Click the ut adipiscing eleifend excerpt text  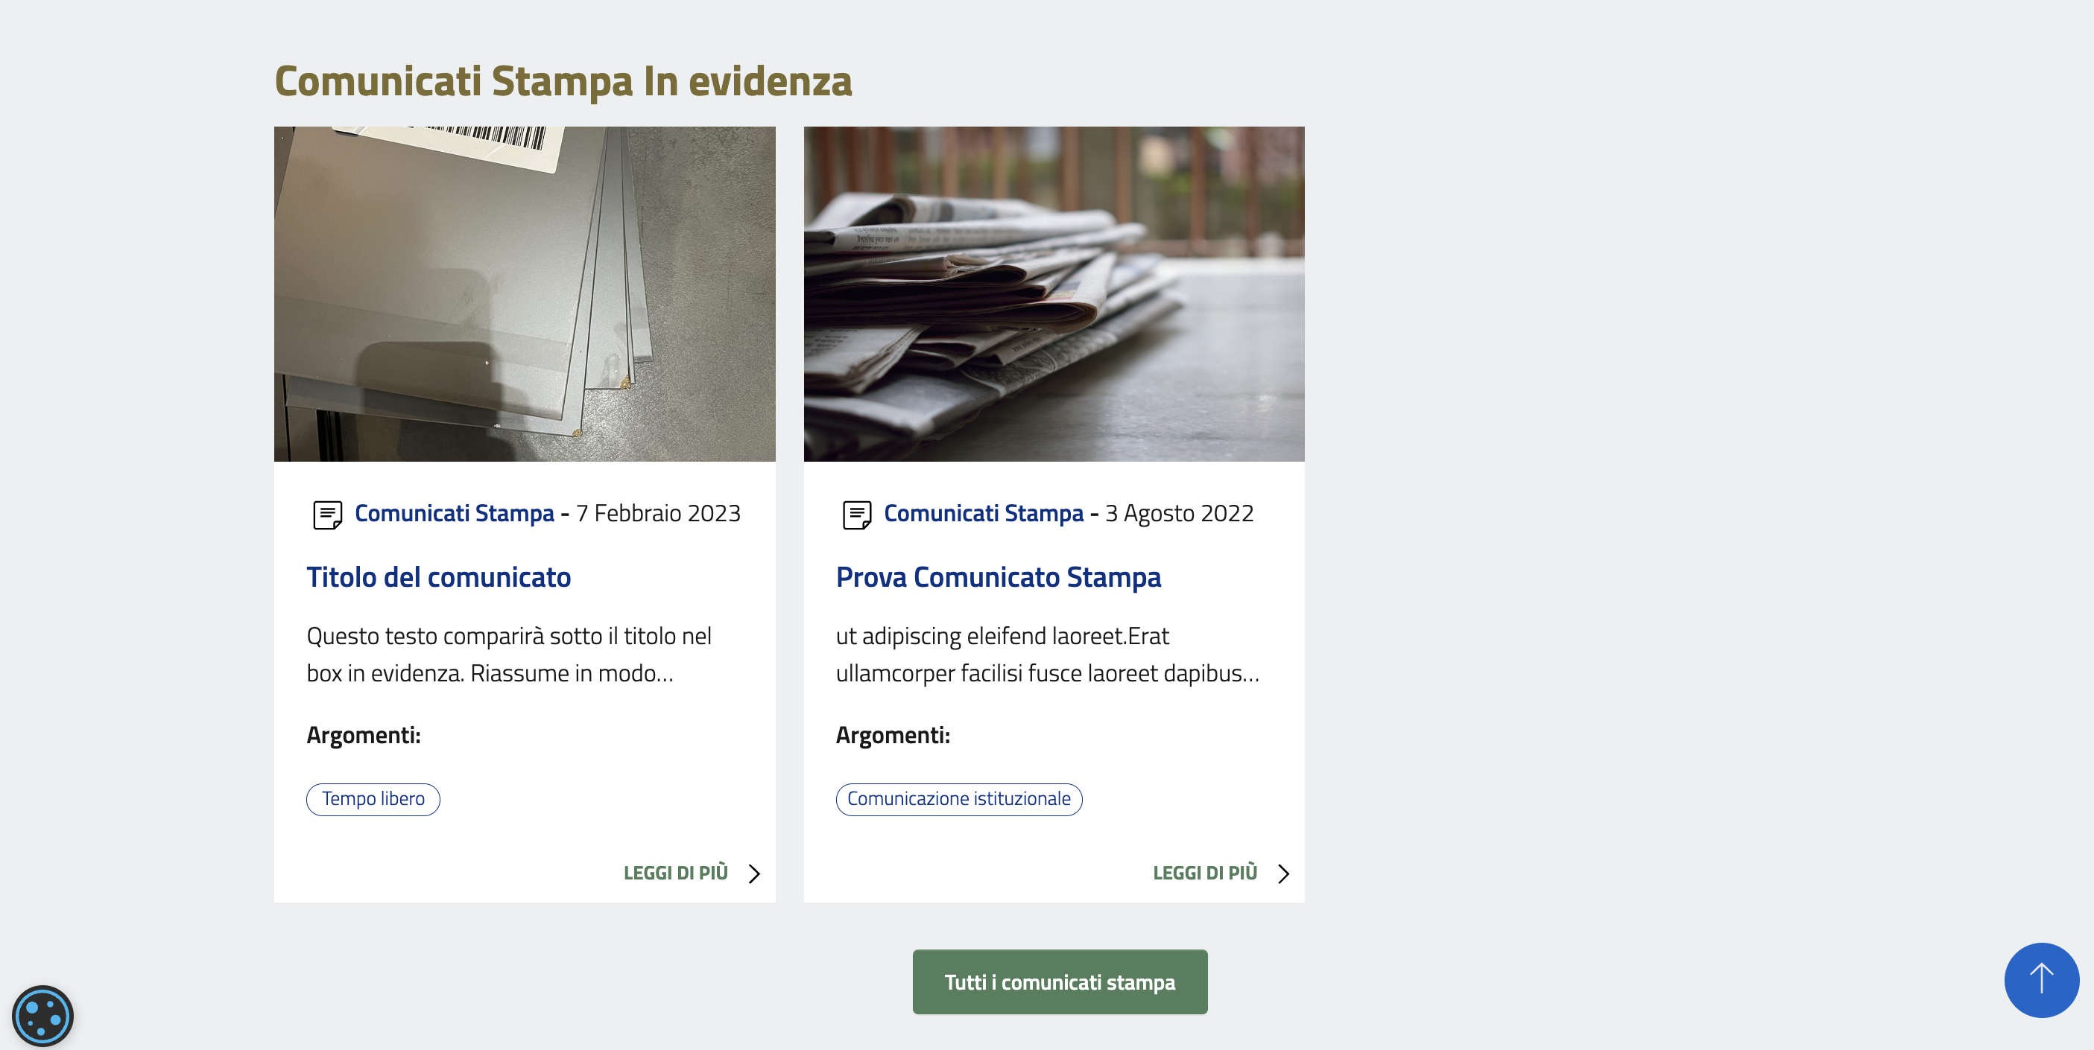pyautogui.click(x=1048, y=655)
